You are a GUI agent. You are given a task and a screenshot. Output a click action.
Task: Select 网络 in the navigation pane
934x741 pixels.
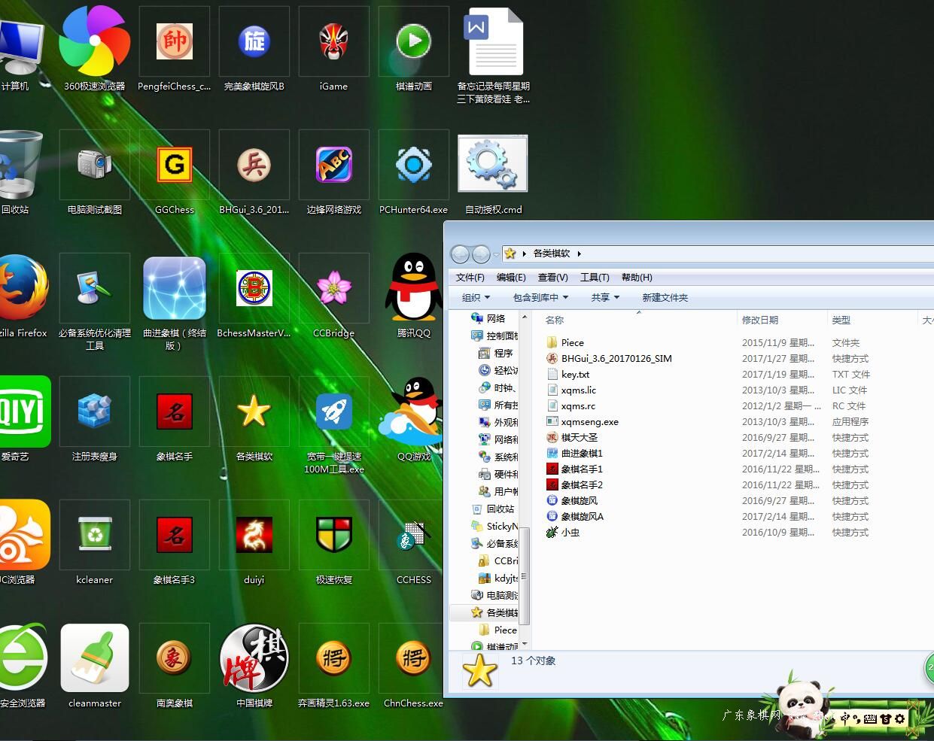tap(488, 318)
